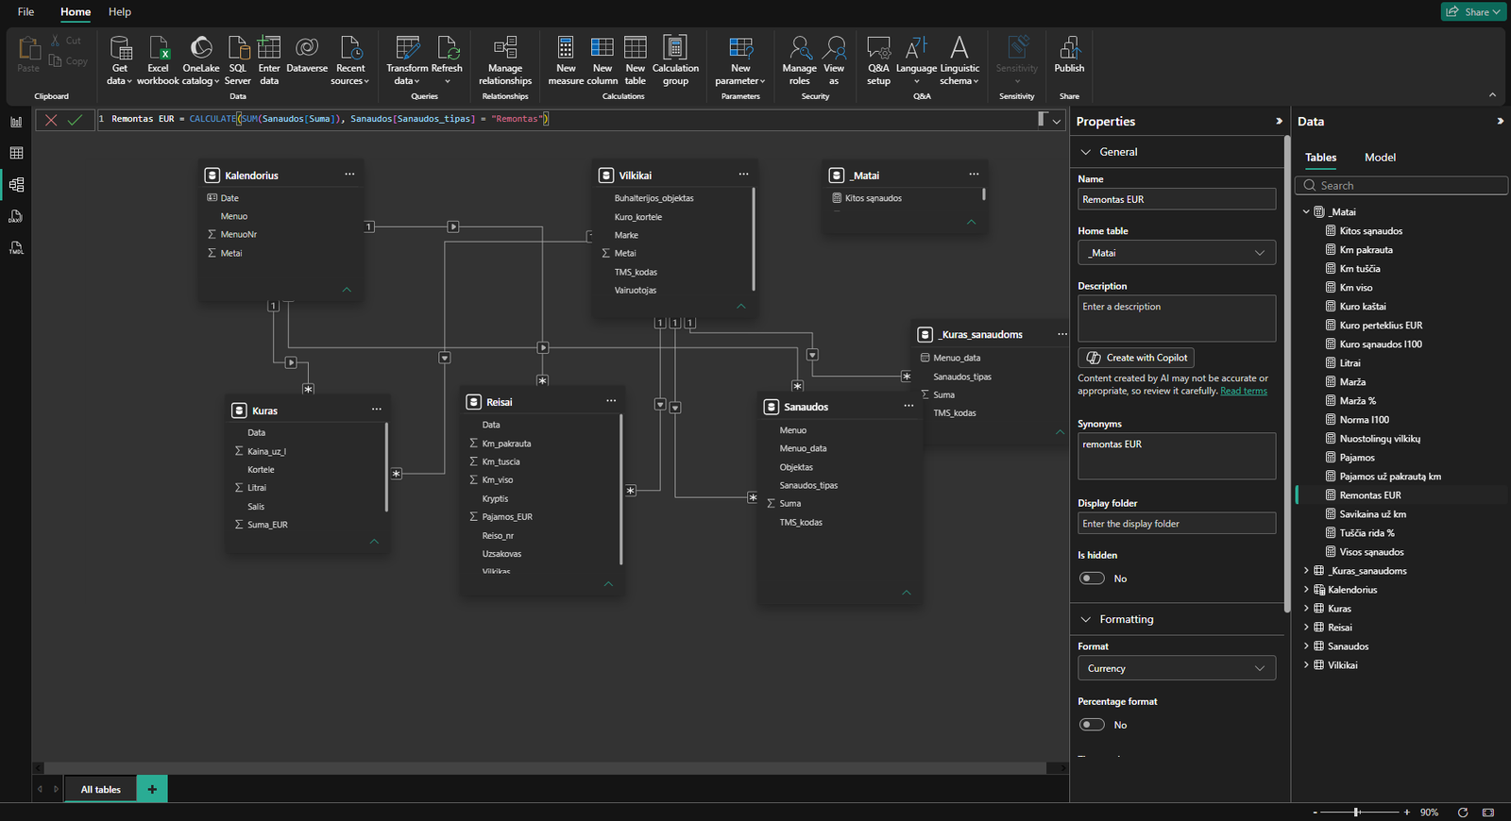The image size is (1511, 821).
Task: Collapse the General section
Action: (1086, 152)
